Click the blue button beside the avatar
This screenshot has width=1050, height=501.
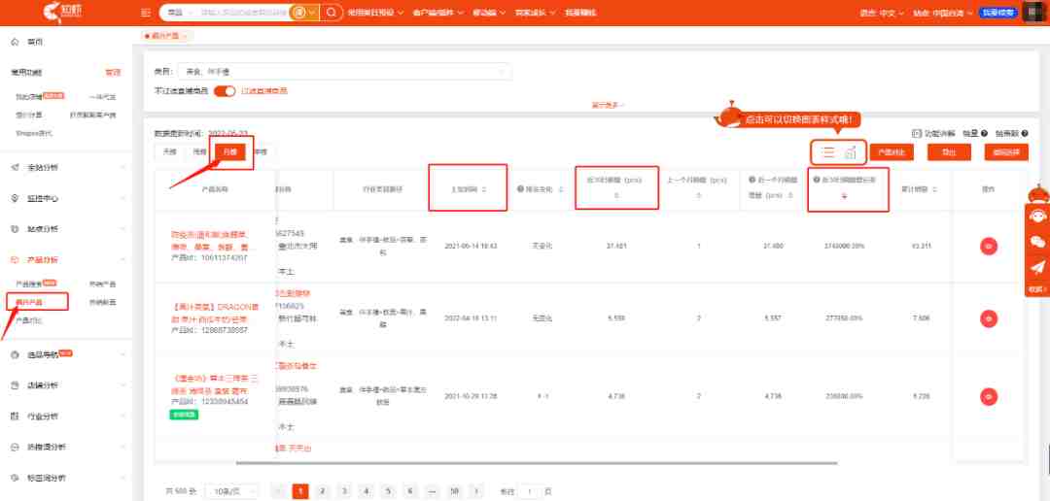click(997, 12)
